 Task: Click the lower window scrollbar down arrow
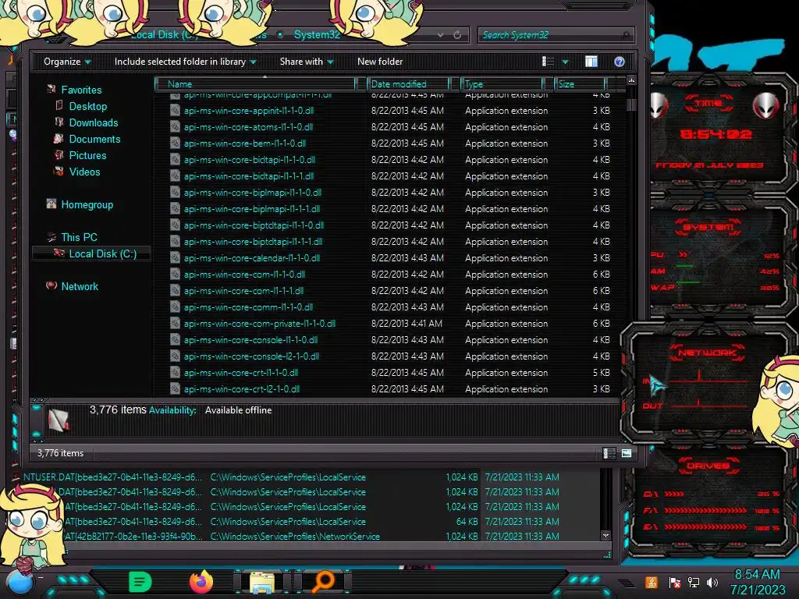click(605, 535)
